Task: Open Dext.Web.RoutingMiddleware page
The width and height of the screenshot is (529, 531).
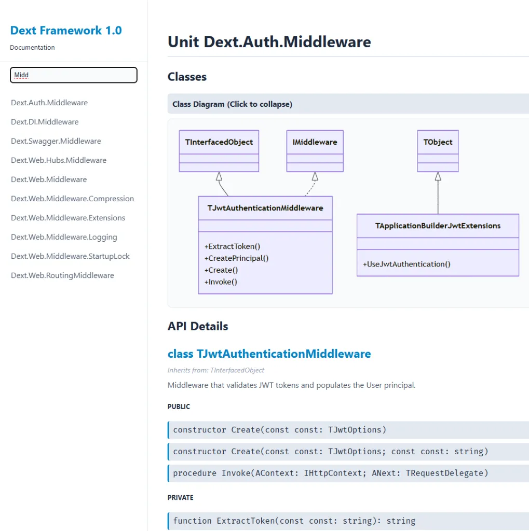Action: click(62, 275)
